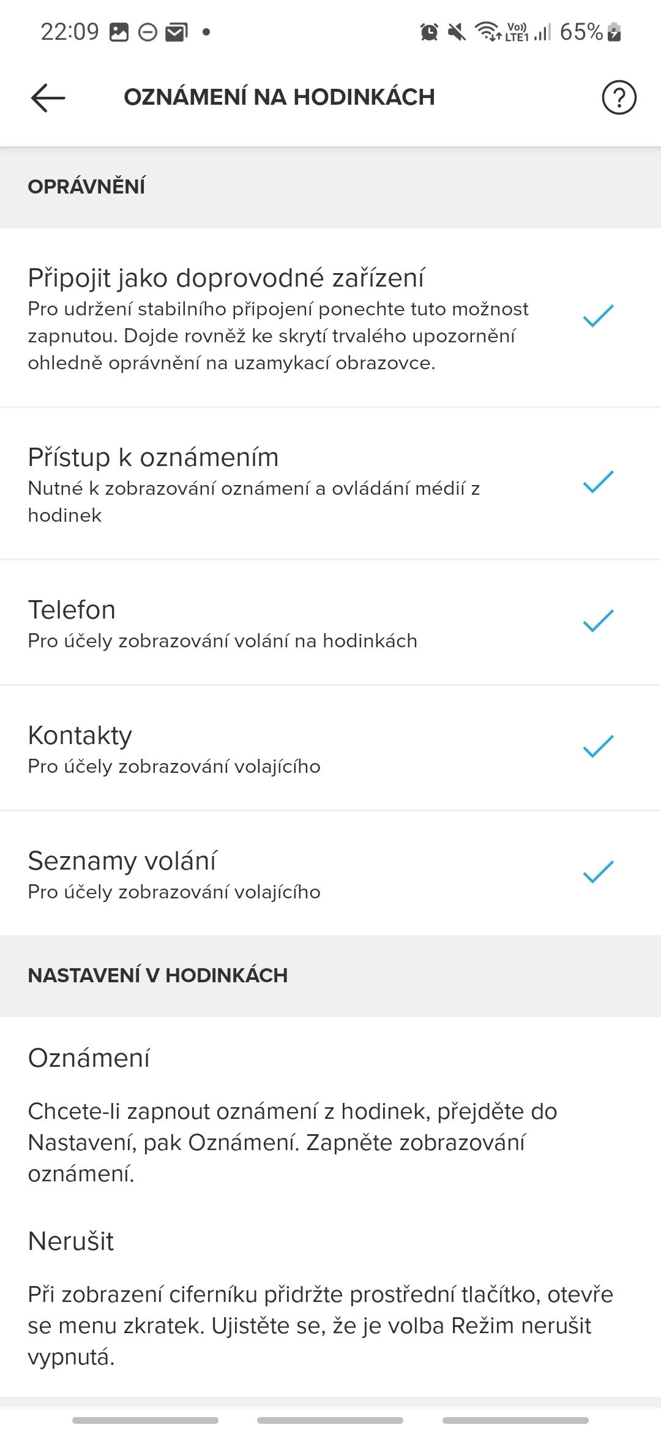Image resolution: width=661 pixels, height=1433 pixels.
Task: Toggle checkmark for Připojit jako doprovodné zařízení
Action: pyautogui.click(x=598, y=315)
